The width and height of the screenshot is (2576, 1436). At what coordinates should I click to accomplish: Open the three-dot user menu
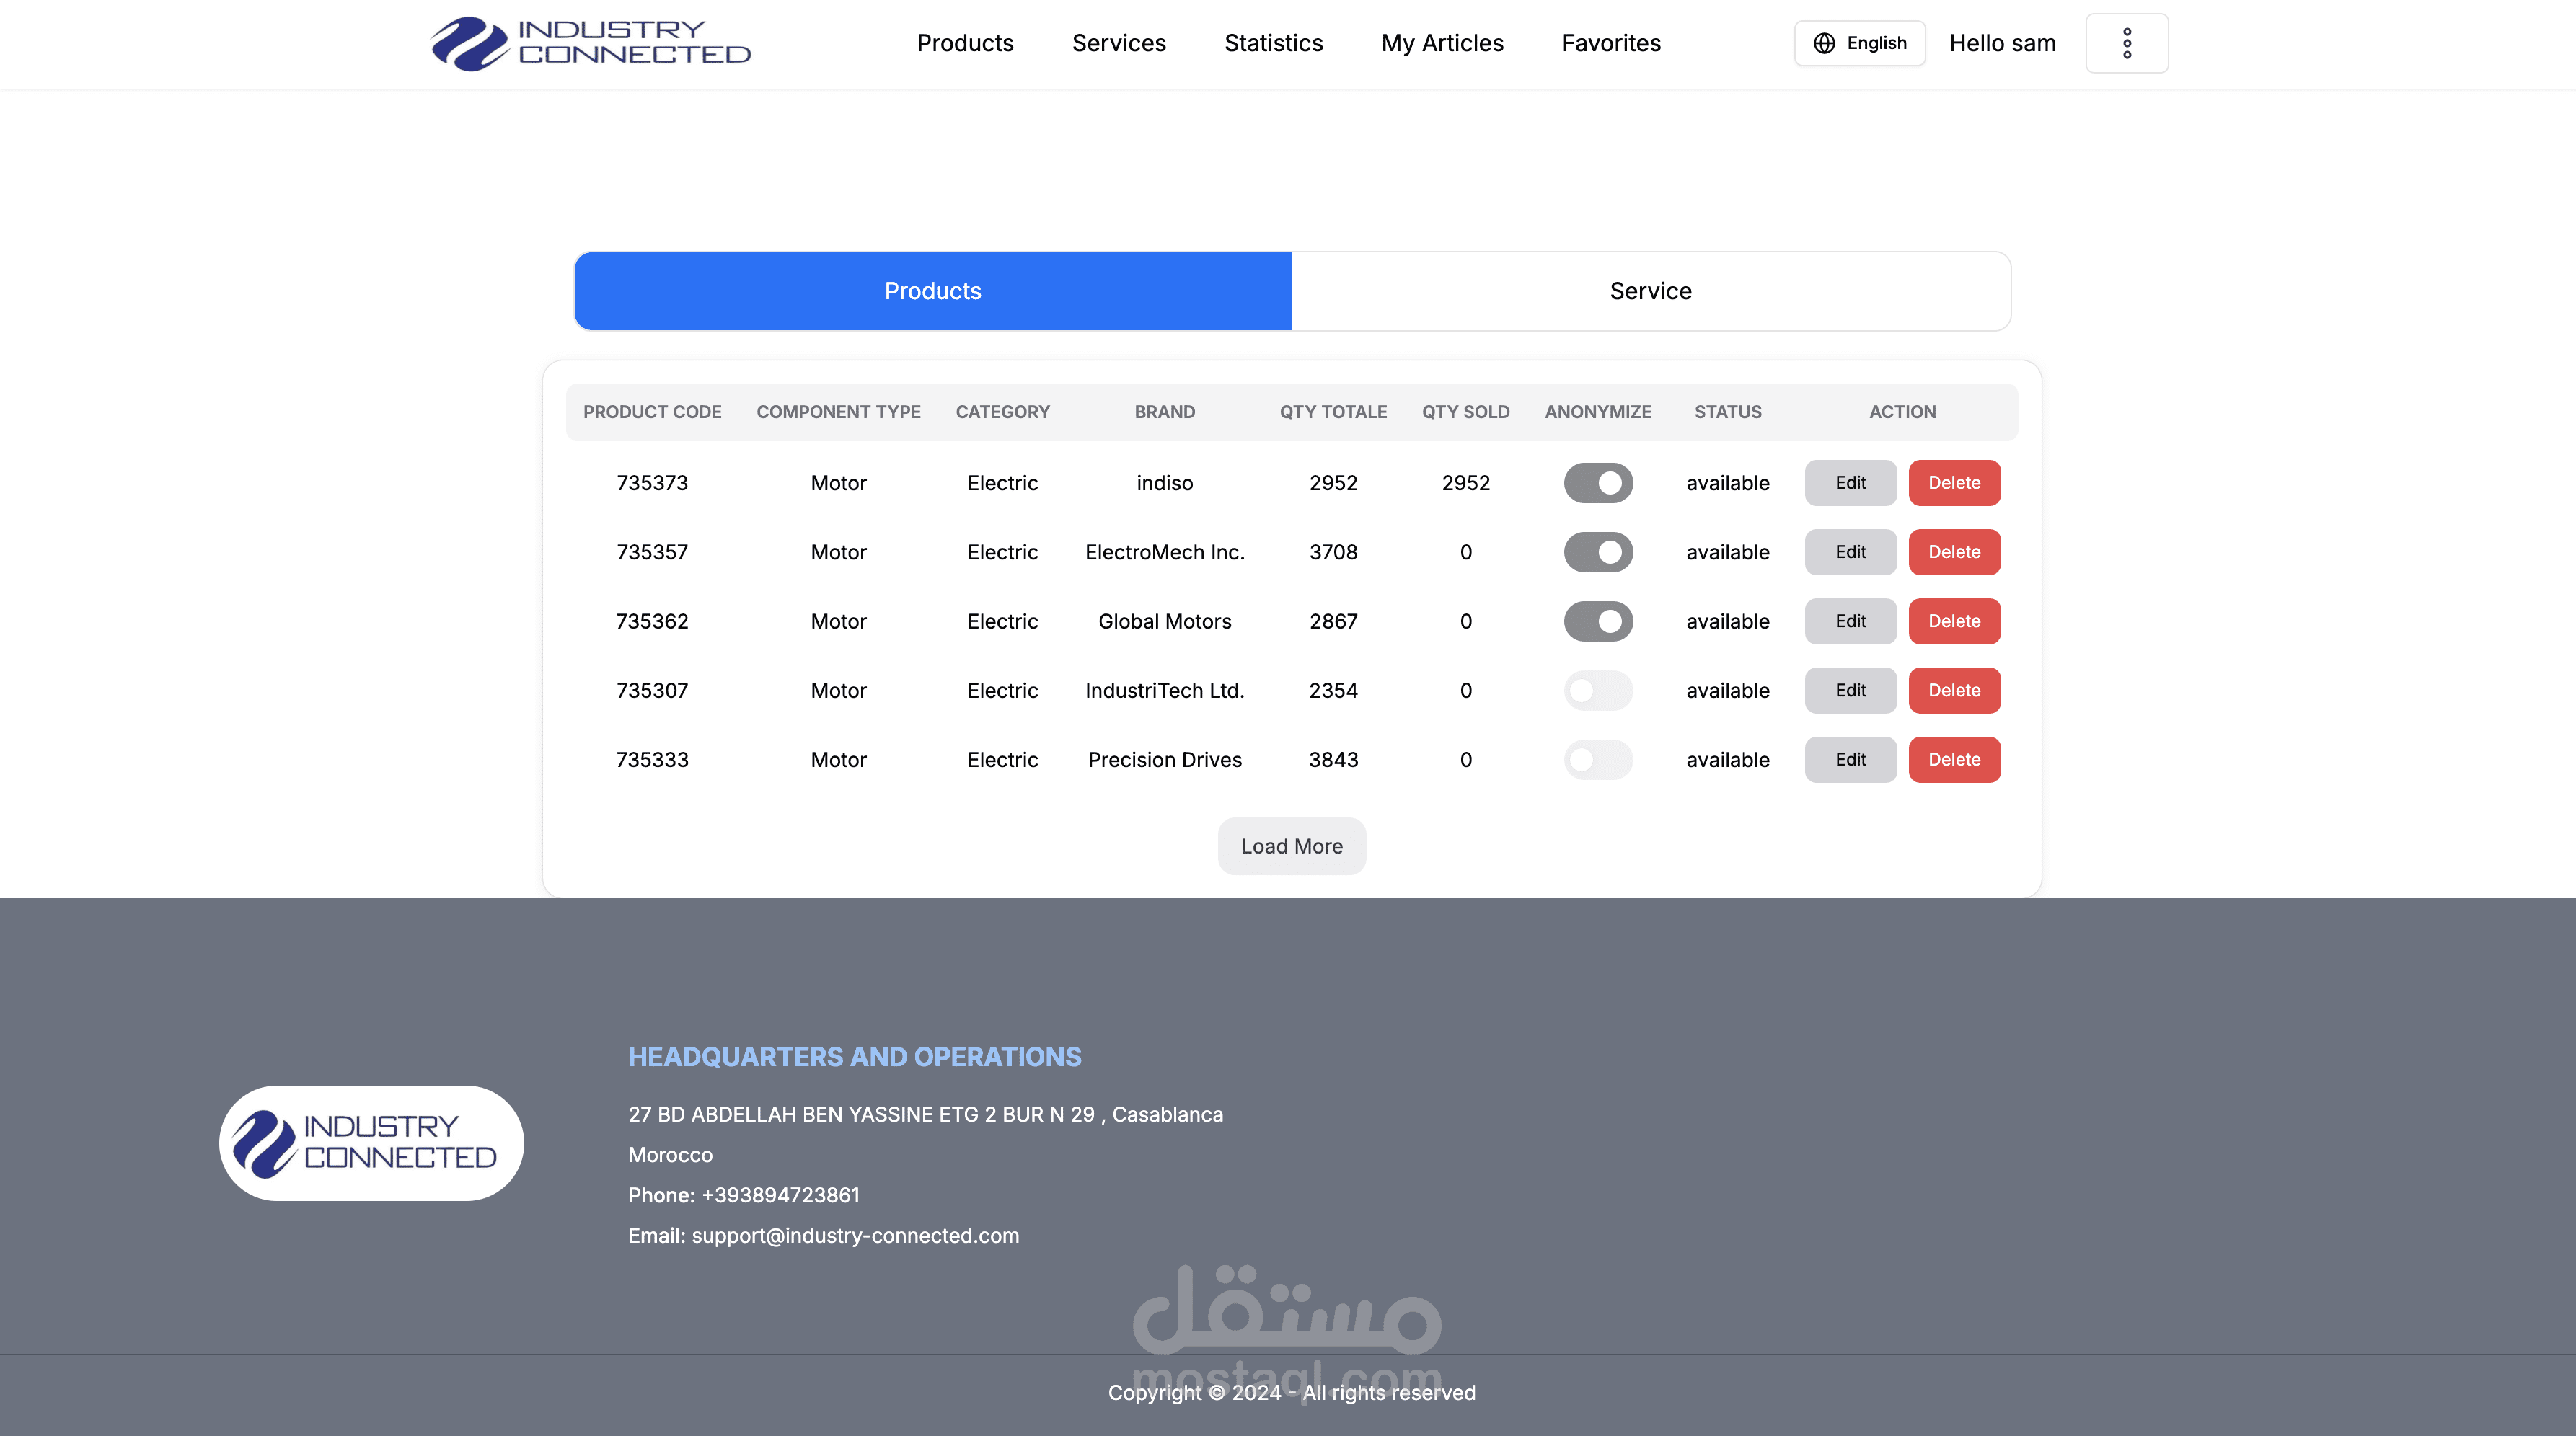pos(2127,43)
